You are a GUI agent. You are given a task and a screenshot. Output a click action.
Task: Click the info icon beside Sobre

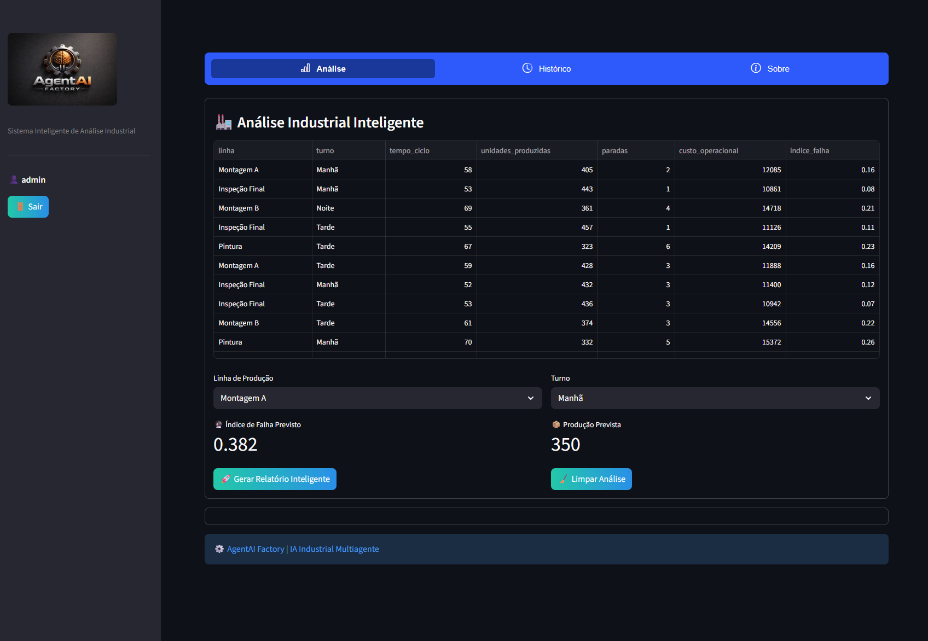[756, 68]
